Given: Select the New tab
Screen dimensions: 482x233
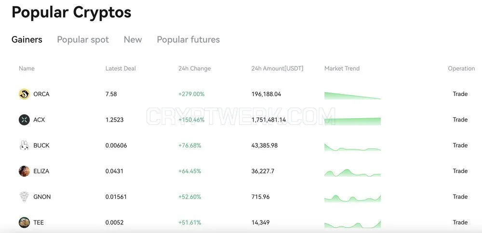Looking at the screenshot, I should coord(133,39).
